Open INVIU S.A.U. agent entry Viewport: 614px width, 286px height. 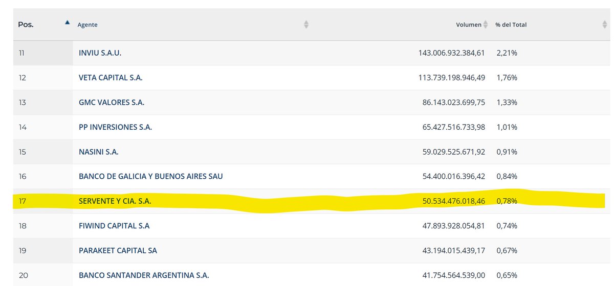[100, 53]
